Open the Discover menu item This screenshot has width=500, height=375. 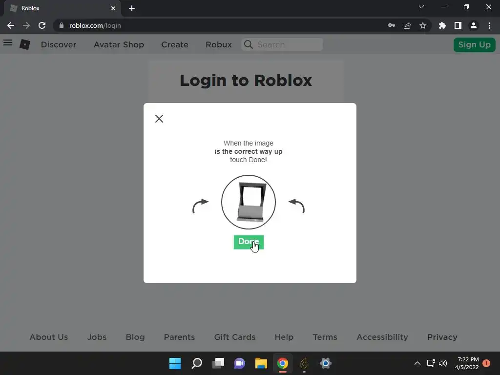coord(59,44)
